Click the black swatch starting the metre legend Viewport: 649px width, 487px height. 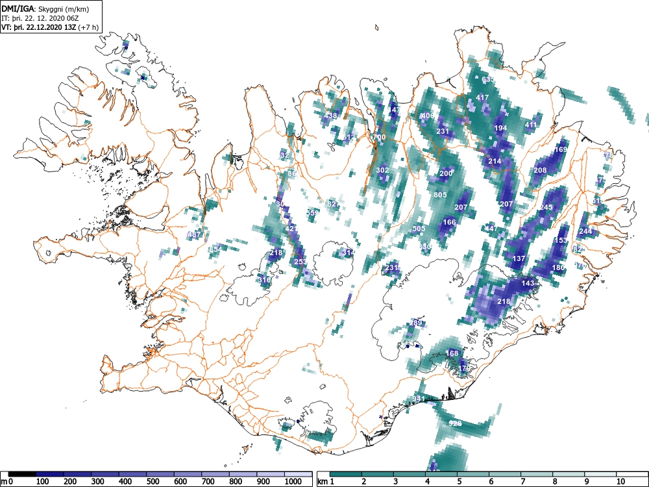tap(22, 474)
